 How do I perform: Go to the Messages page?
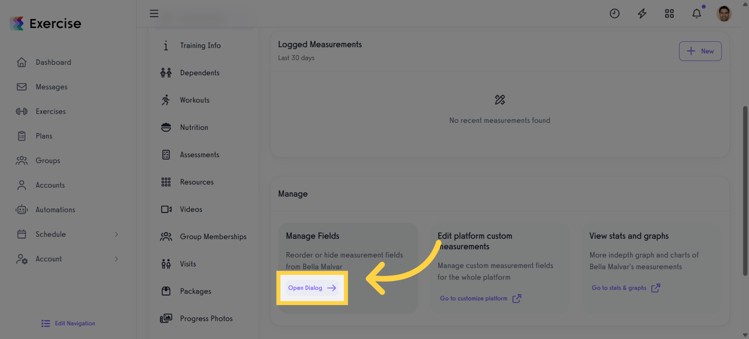[51, 86]
